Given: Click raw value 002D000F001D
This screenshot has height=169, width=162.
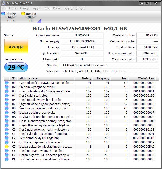Looking at the screenshot, I should pos(144,138).
